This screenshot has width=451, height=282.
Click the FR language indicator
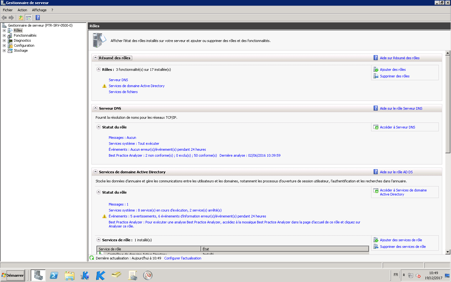[x=396, y=275]
